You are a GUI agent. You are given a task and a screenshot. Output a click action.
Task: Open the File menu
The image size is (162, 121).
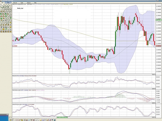pos(2,3)
